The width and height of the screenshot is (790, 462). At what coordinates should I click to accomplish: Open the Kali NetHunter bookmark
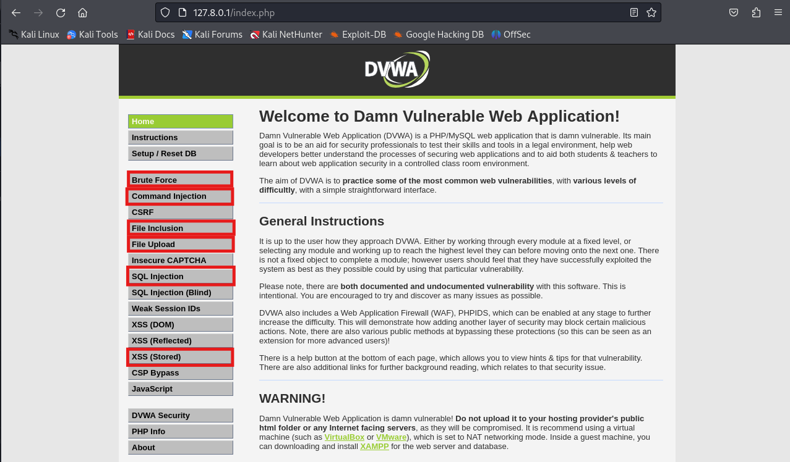click(x=286, y=35)
